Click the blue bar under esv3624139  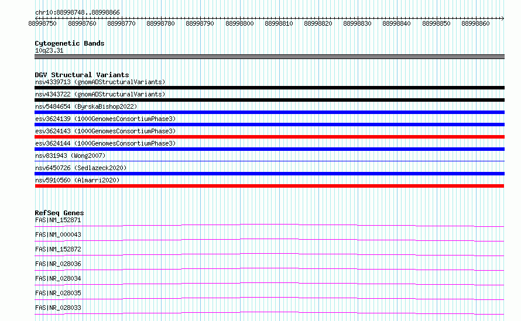point(269,125)
